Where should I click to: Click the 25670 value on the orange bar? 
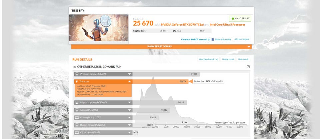[x=183, y=81]
